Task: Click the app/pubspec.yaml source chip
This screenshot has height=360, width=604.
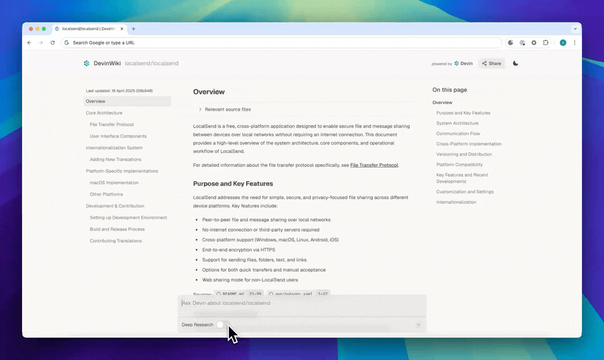Action: [298, 293]
